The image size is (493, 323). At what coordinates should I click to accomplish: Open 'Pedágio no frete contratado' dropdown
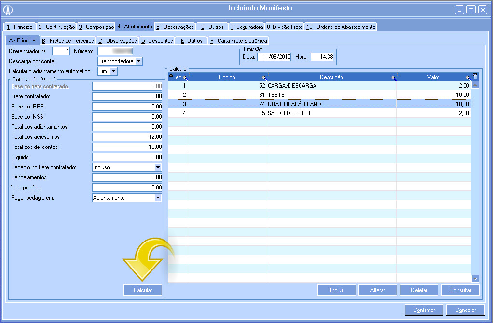click(x=157, y=167)
